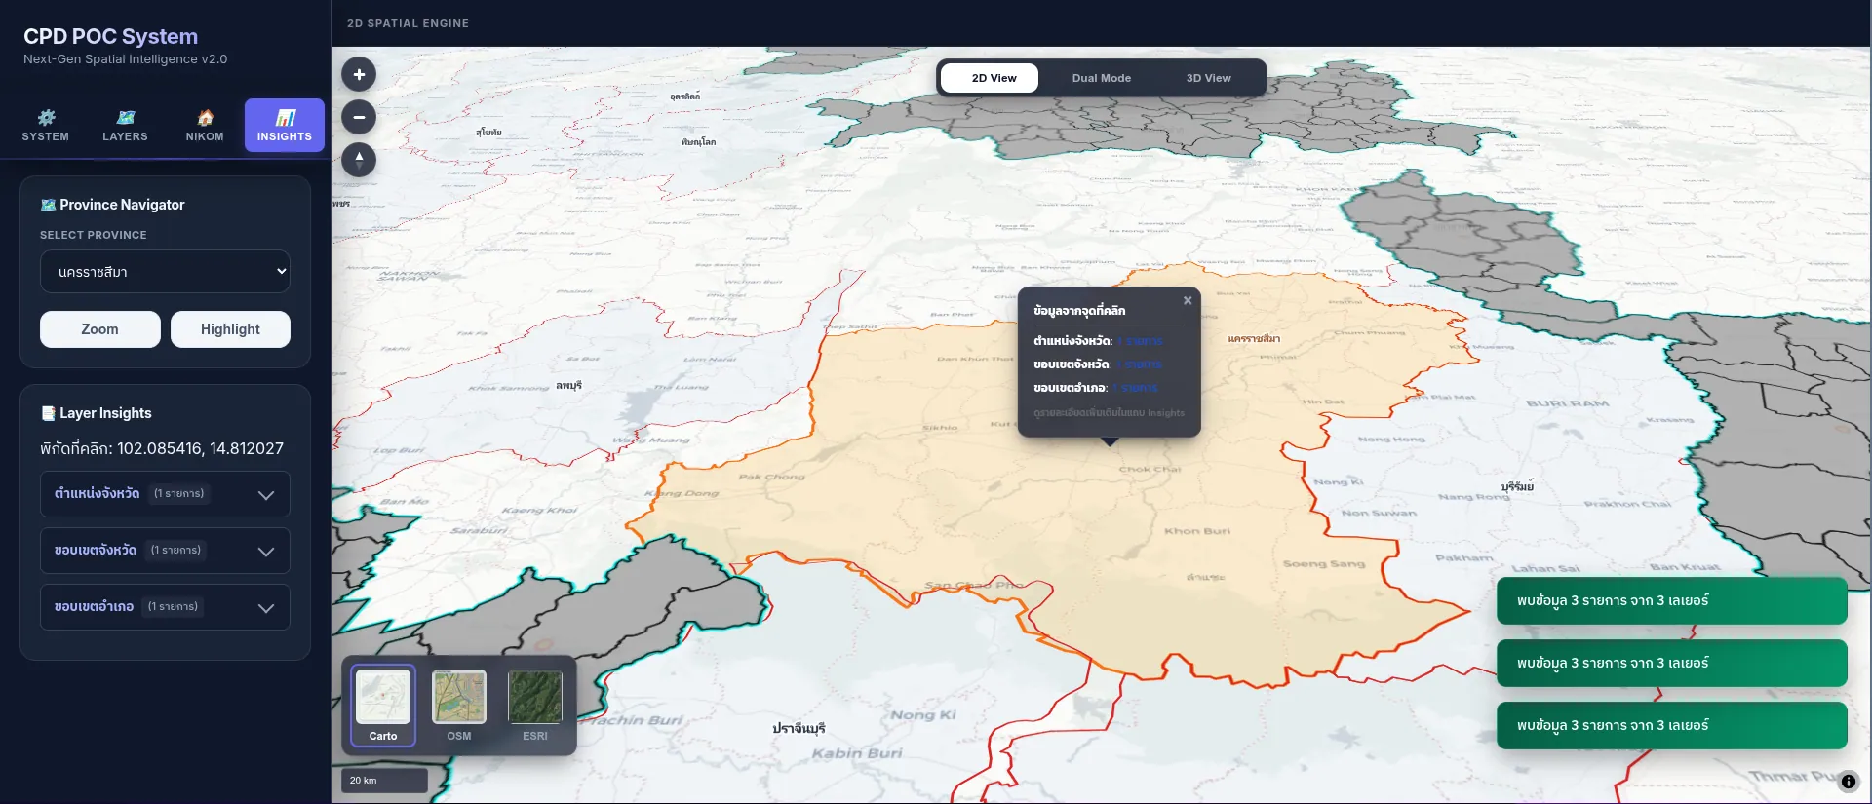The image size is (1872, 804).
Task: Expand the ขอบเขตอำเภอ layer insight row
Action: [165, 607]
